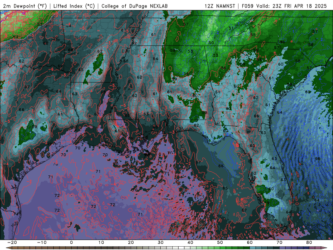This screenshot has height=250, width=333.
Task: Click the "Lifted Index (°C)" header label
Action: [74, 6]
